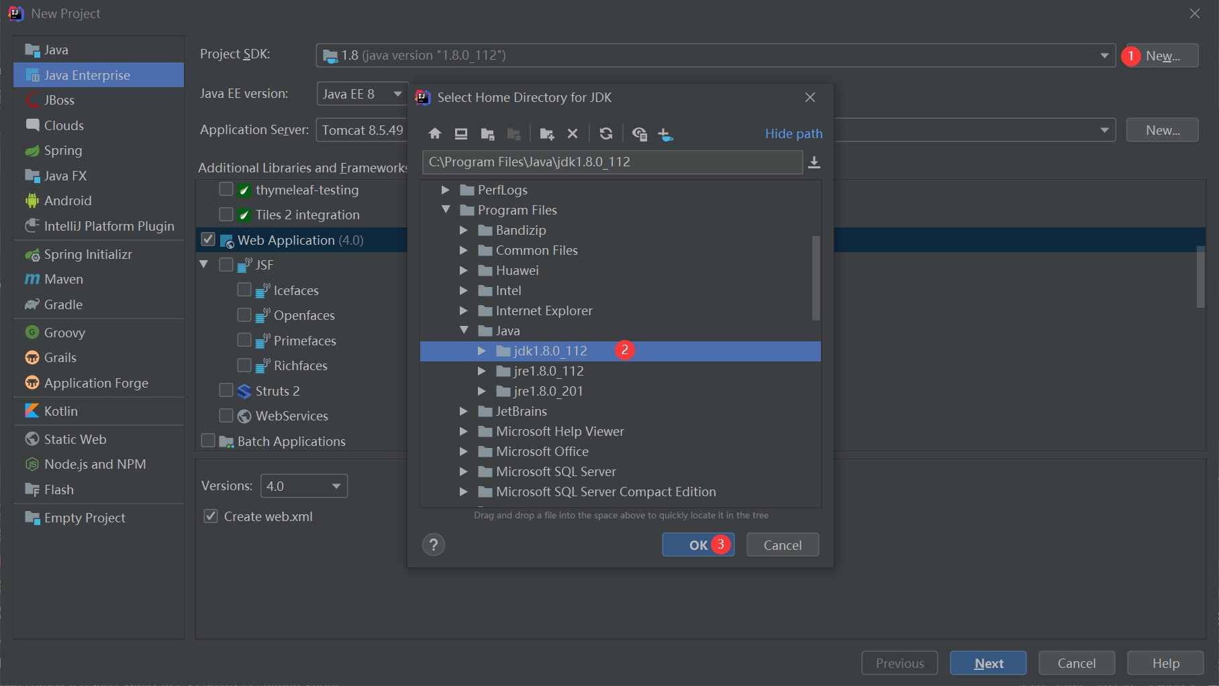Viewport: 1219px width, 686px height.
Task: Confirm JDK directory with OK
Action: (698, 545)
